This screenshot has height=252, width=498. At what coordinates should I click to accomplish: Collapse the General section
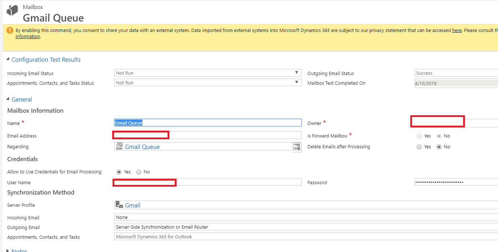(8, 99)
